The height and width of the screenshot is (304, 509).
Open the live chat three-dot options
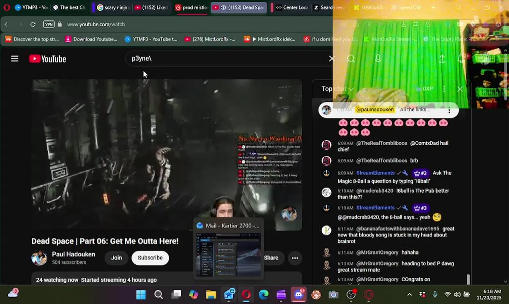point(444,89)
